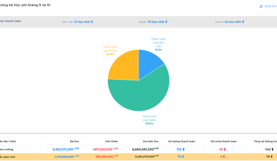Image resolution: width=277 pixels, height=161 pixels.
Task: Click student icon next to Momo 32 Học sinh
Action: click(243, 22)
